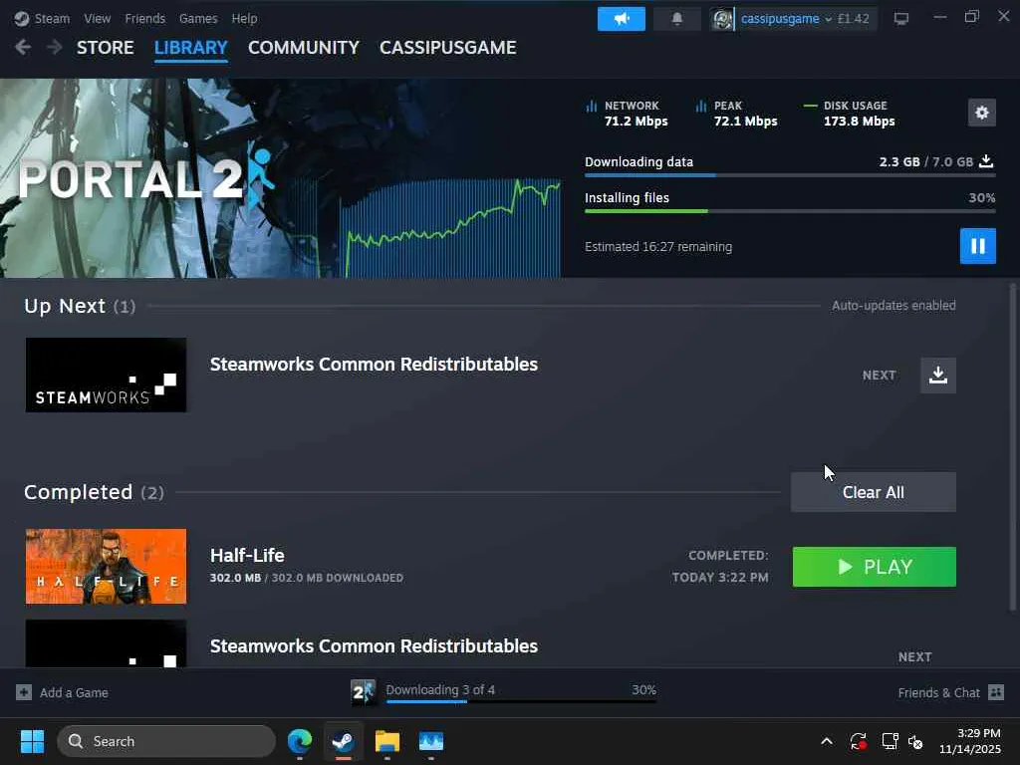Click the PEAK 72.1 Mbps stat
The width and height of the screenshot is (1020, 765).
coord(736,114)
